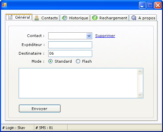Click inside the message text area
Image resolution: width=163 pixels, height=132 pixels.
tap(78, 83)
